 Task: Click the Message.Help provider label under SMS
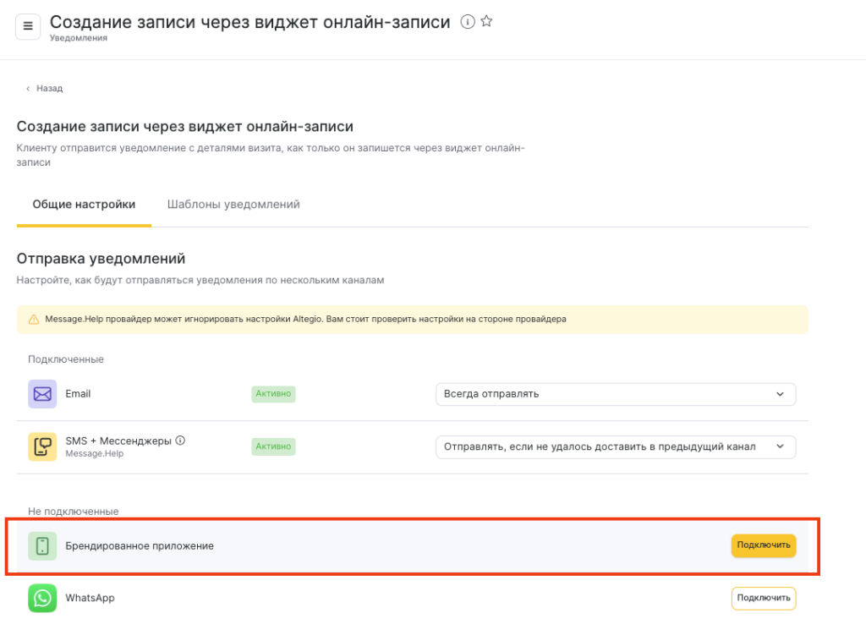click(95, 454)
